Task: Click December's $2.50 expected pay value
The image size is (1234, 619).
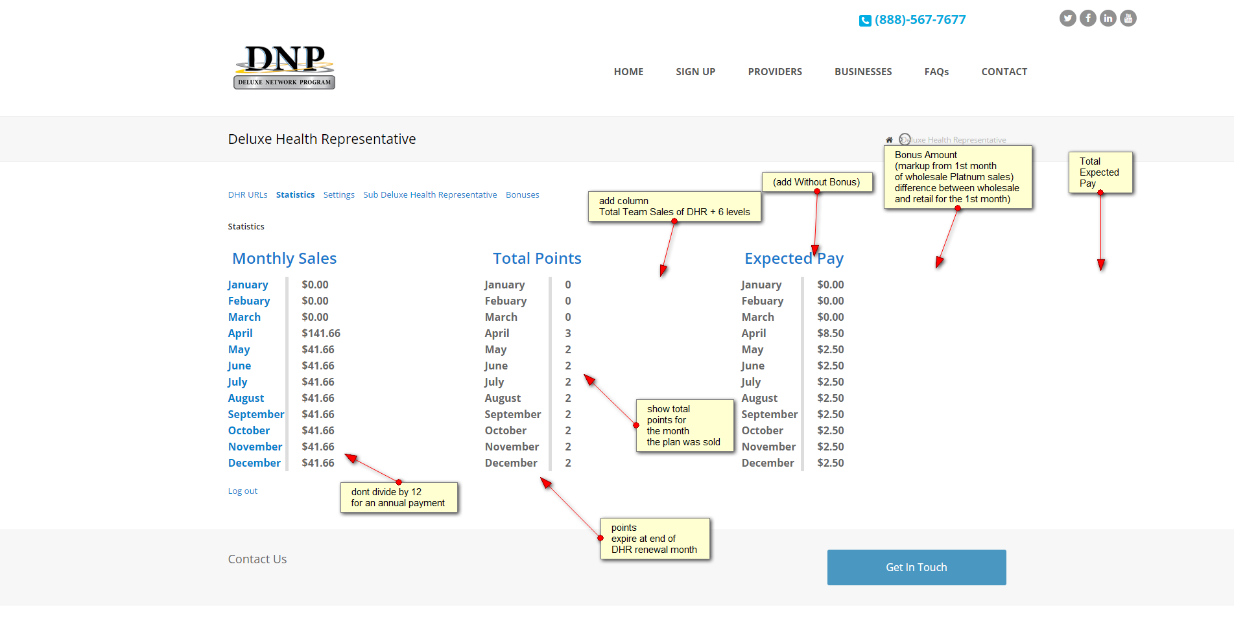Action: 831,463
